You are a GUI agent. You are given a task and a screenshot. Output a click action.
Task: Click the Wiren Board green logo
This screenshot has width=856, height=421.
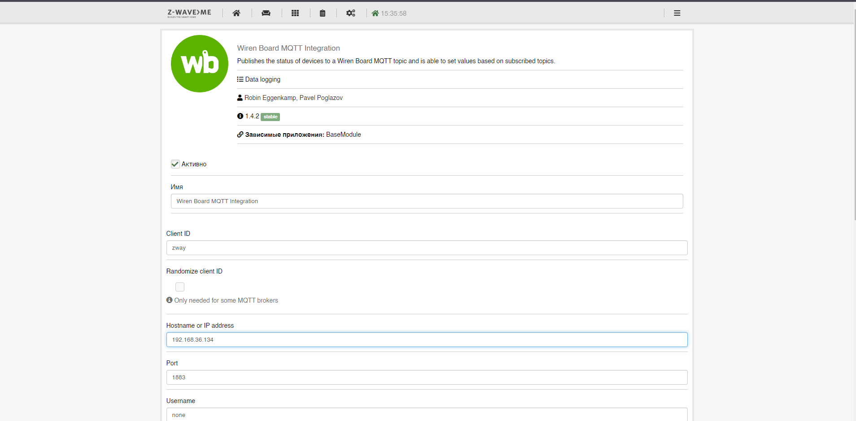tap(200, 64)
